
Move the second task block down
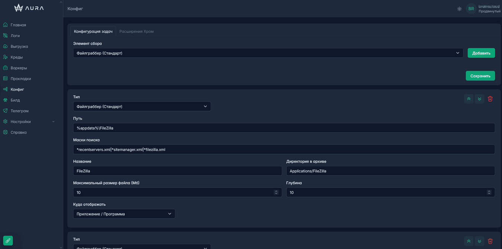click(x=479, y=241)
